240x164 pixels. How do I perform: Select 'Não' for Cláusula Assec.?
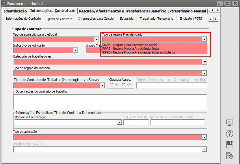pyautogui.click(x=124, y=85)
